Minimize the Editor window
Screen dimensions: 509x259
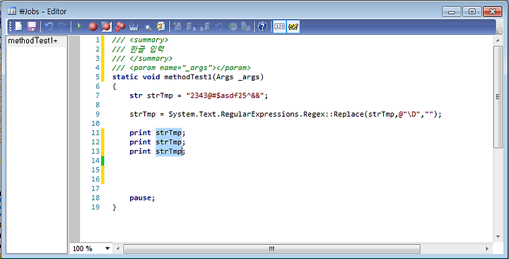tap(452, 12)
